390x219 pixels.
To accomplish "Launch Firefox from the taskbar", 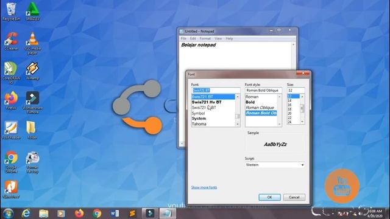I will point(79,214).
